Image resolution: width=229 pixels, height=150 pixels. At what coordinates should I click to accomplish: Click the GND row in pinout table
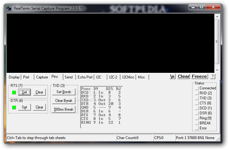101,107
